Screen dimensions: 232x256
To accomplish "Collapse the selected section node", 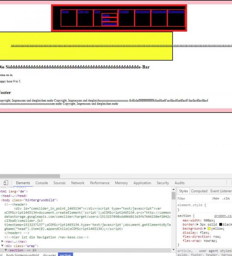I will point(6,250).
